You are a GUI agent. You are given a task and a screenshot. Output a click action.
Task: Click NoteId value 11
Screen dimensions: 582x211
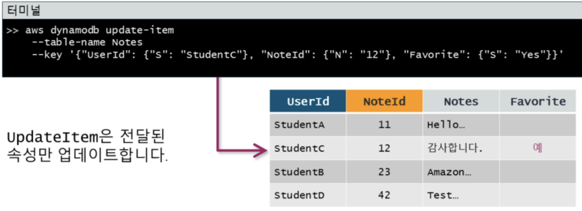pos(384,125)
